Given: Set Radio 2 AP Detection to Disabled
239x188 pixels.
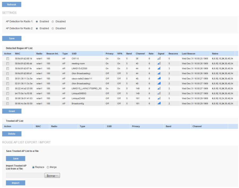Looking at the screenshot, I should tap(53, 29).
